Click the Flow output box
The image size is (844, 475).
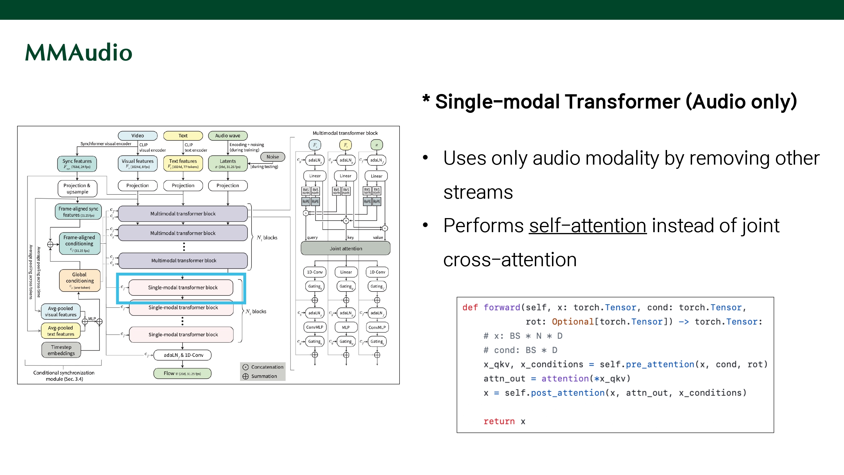point(182,373)
